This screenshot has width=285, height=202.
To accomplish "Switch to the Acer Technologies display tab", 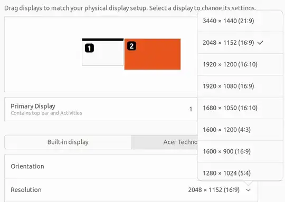I will point(180,142).
